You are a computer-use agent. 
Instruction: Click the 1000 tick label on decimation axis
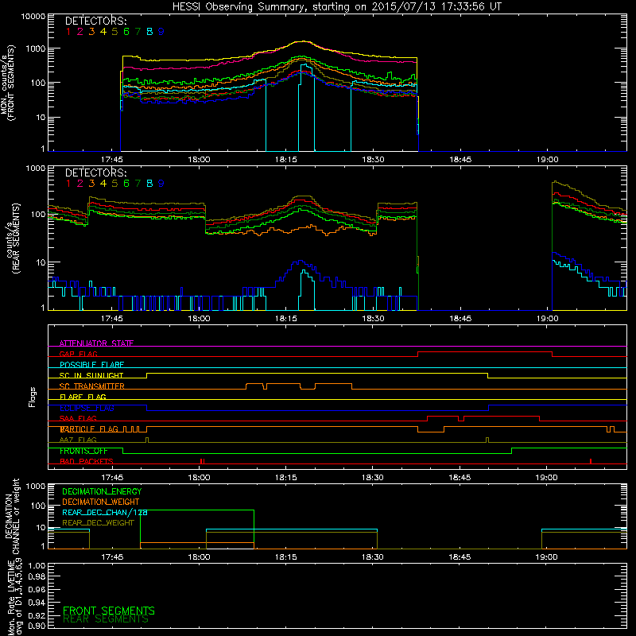[x=36, y=487]
